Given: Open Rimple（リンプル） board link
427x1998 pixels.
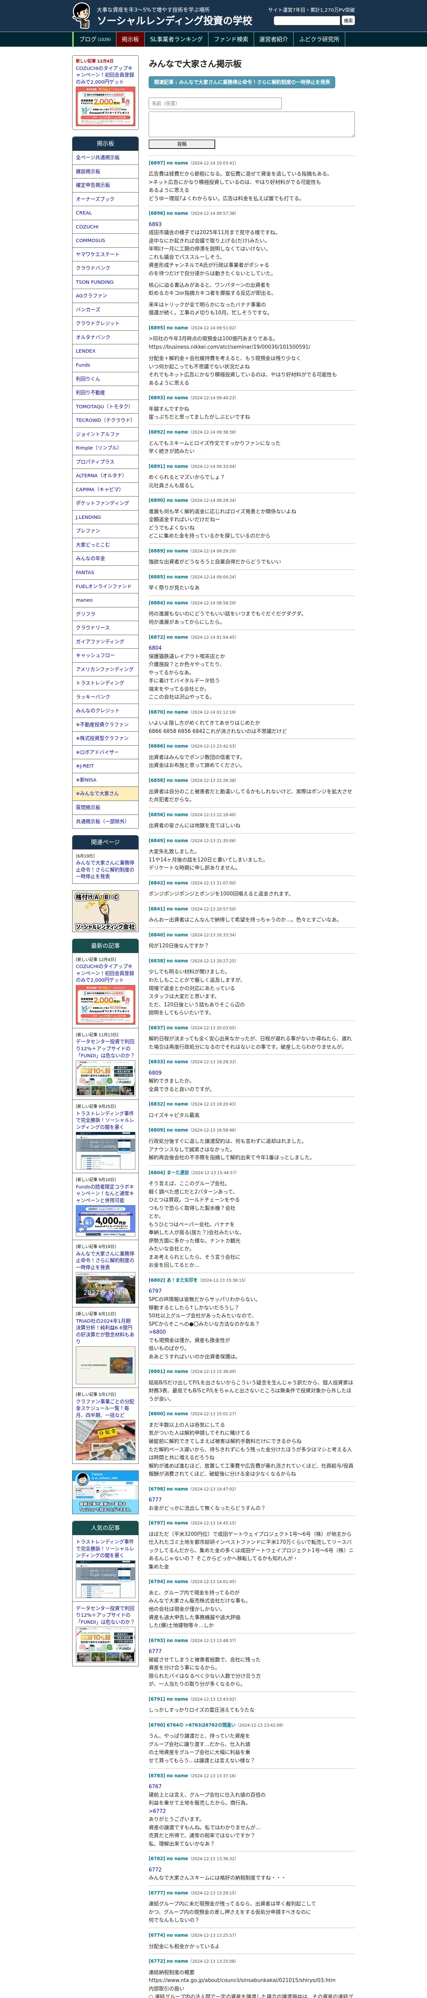Looking at the screenshot, I should (x=105, y=448).
